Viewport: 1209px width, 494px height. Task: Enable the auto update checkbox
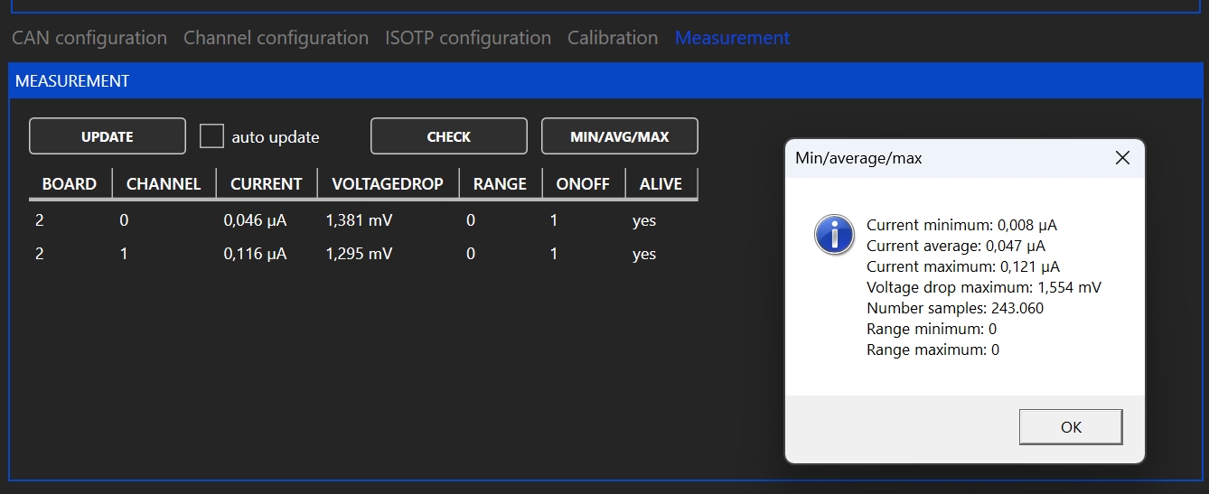pos(211,136)
